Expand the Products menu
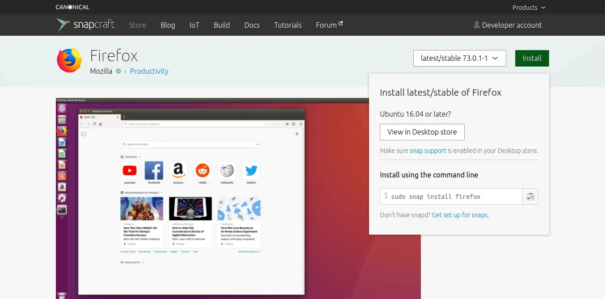Screen dimensions: 605x299 [x=529, y=7]
